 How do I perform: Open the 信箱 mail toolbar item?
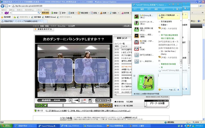coord(94,13)
